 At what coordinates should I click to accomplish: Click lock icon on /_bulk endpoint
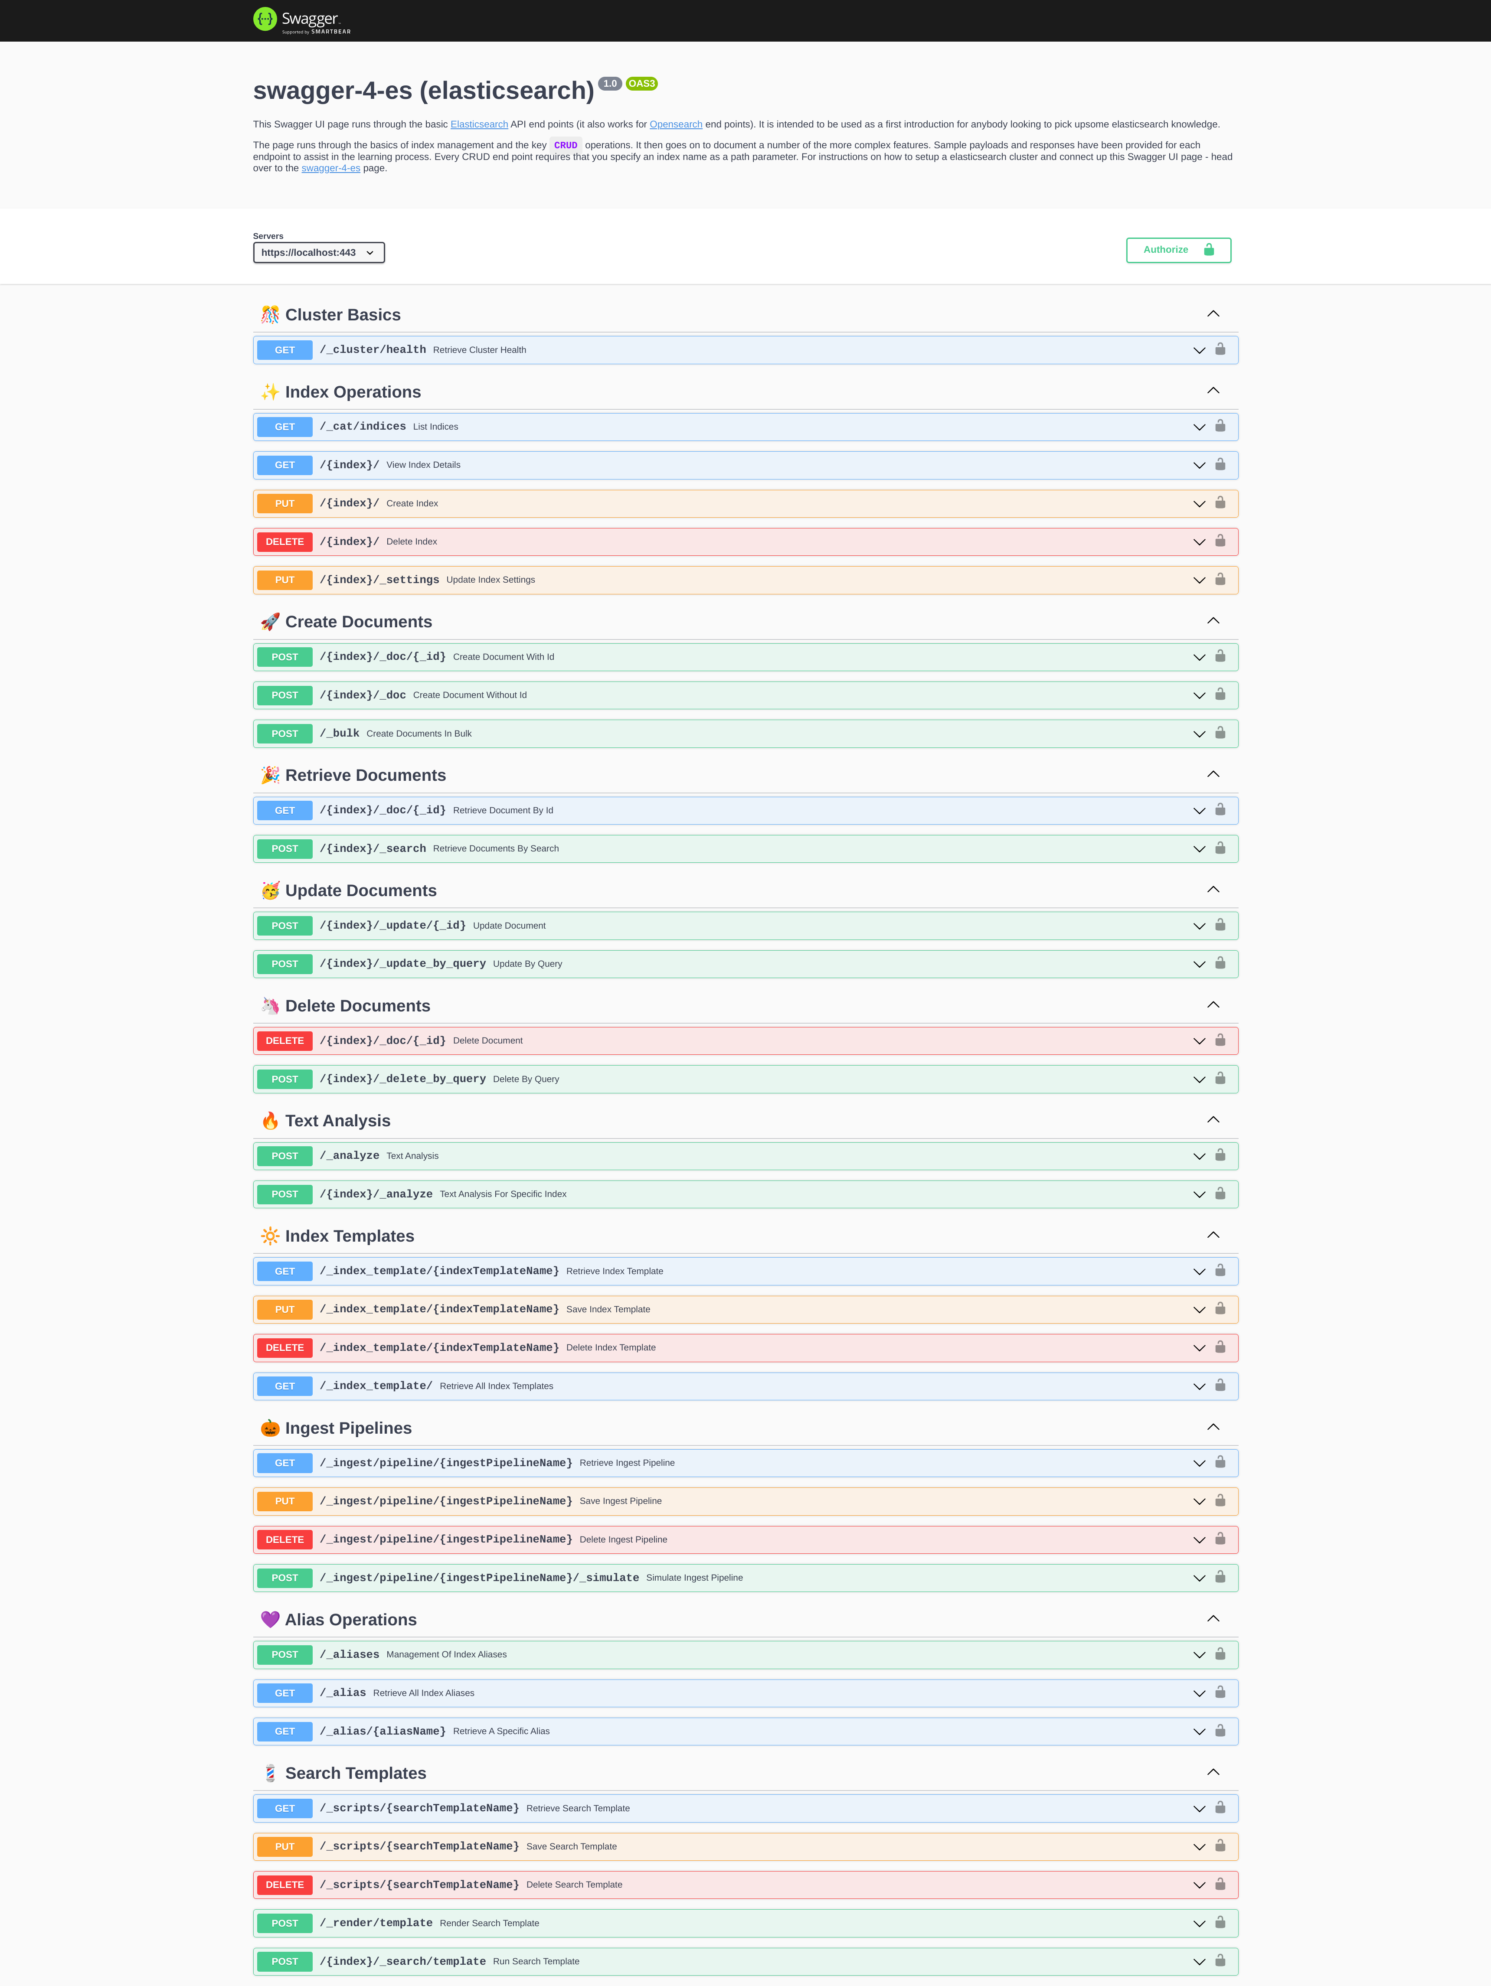(x=1220, y=733)
